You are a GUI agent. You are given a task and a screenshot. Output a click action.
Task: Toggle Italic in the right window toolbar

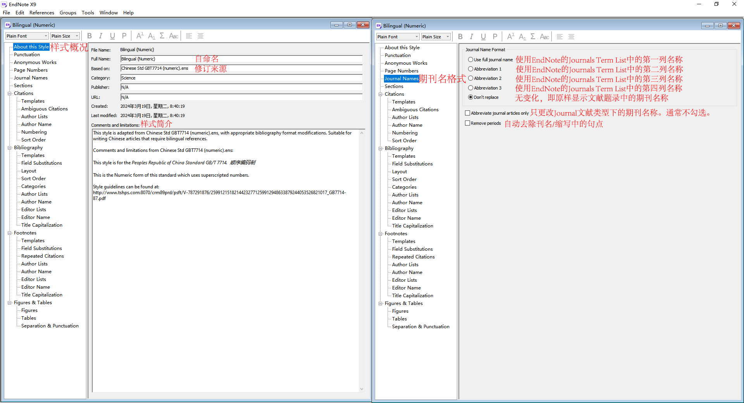point(472,37)
